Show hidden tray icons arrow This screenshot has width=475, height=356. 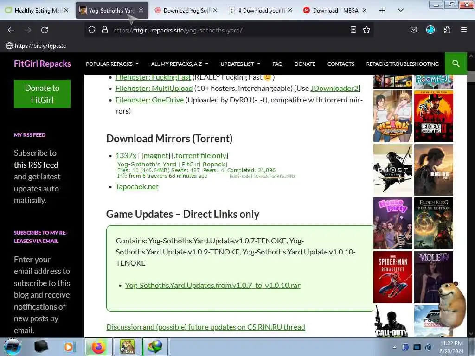point(394,347)
